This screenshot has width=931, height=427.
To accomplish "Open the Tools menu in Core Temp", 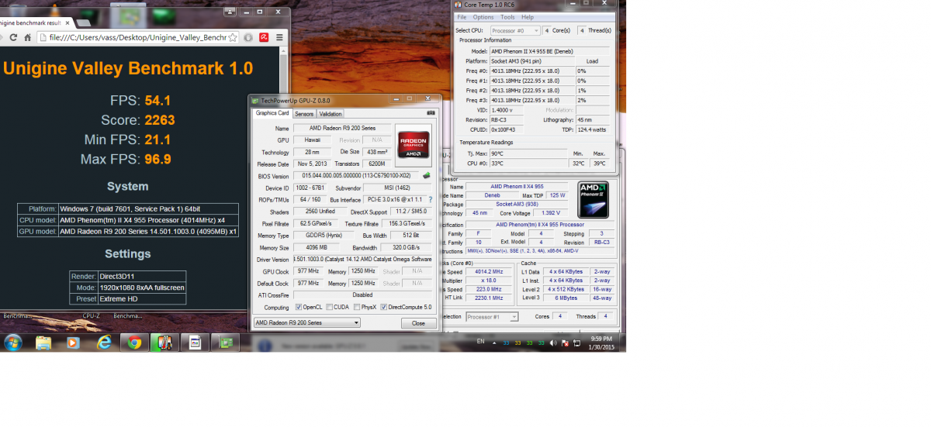I will (507, 17).
